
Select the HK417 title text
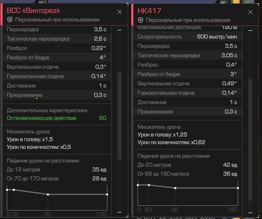coord(149,11)
